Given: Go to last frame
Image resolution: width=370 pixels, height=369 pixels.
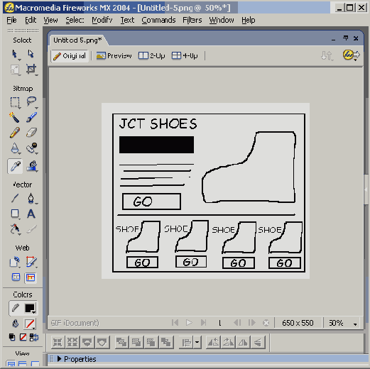Looking at the screenshot, I should click(x=203, y=323).
